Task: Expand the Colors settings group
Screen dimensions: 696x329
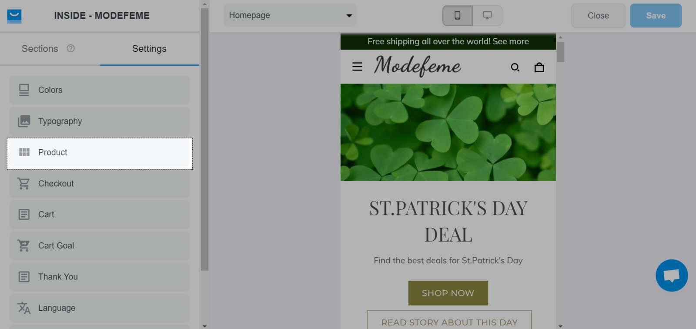Action: 100,90
